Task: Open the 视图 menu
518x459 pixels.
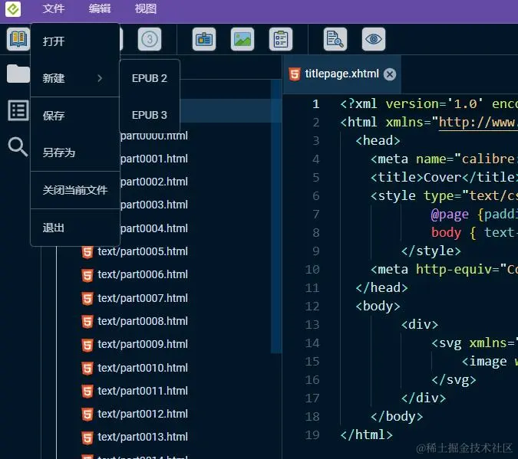Action: (x=146, y=8)
